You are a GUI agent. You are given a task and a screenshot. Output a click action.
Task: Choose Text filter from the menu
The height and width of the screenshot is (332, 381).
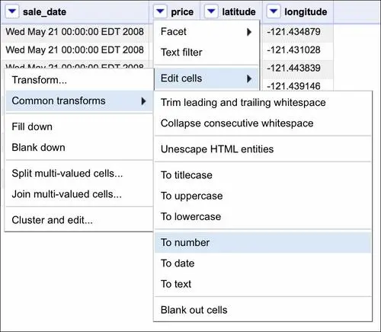click(207, 53)
